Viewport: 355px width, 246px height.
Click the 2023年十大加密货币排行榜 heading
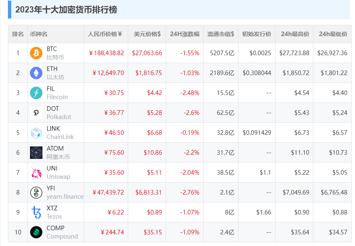[66, 10]
